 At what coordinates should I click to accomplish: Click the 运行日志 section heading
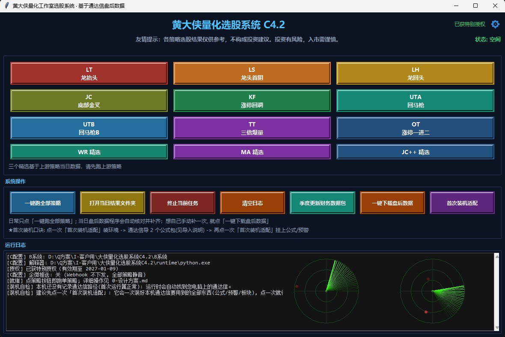[x=15, y=245]
